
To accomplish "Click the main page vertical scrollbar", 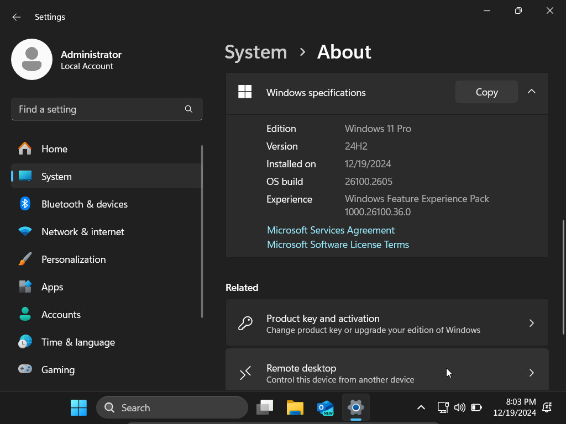I will 563,277.
